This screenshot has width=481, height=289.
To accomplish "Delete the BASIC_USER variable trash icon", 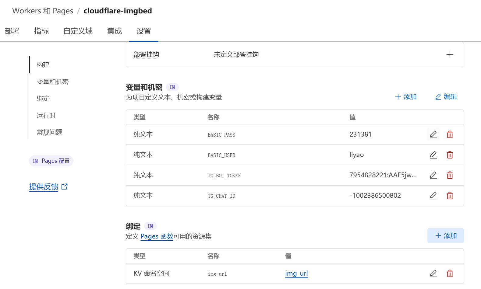I will [x=450, y=155].
